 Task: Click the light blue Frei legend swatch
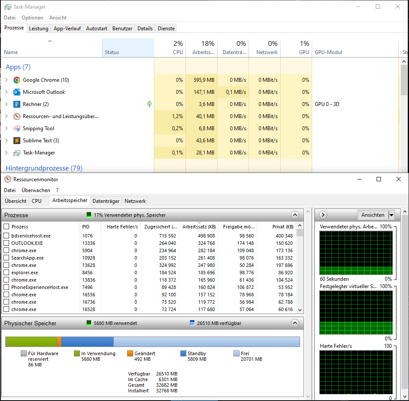point(236,353)
